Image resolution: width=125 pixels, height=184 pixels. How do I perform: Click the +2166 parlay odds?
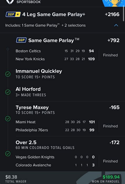112,14
